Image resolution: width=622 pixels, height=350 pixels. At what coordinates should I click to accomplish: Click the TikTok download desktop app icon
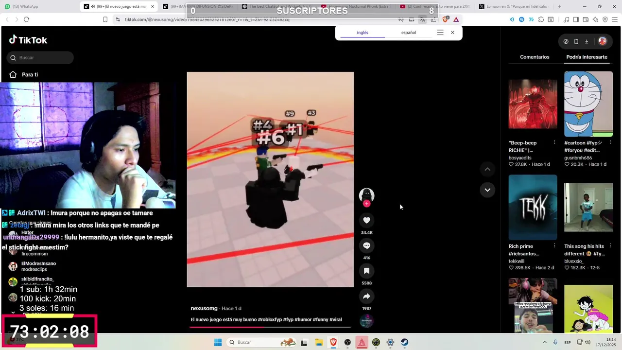tap(587, 41)
